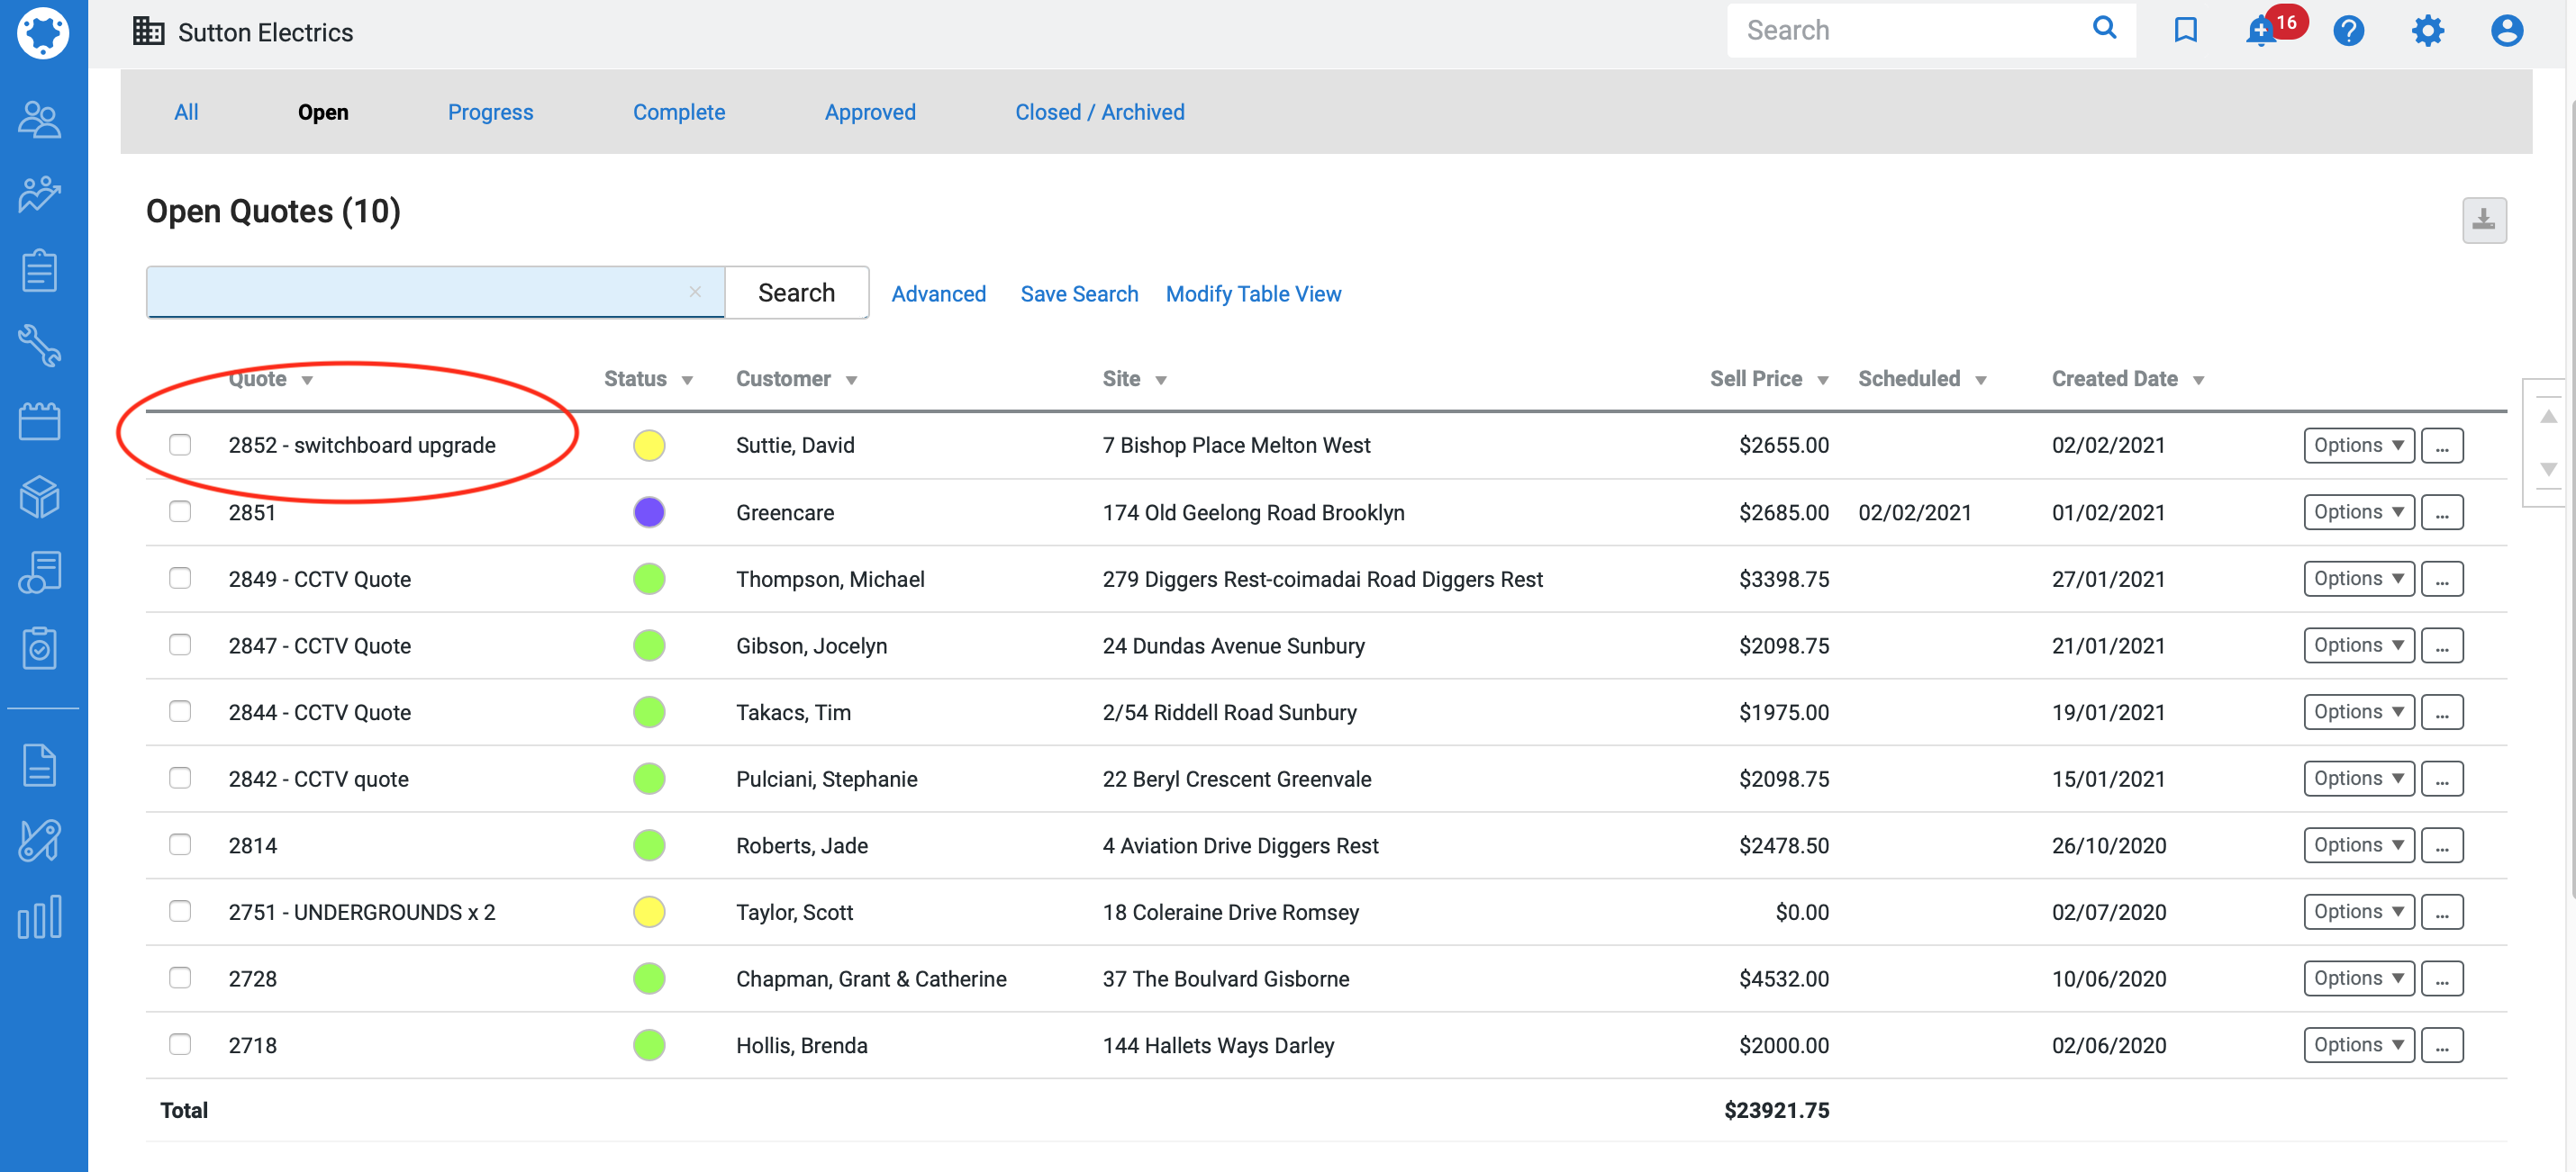The height and width of the screenshot is (1172, 2576).
Task: Tick checkbox for quote 2852
Action: click(x=180, y=445)
